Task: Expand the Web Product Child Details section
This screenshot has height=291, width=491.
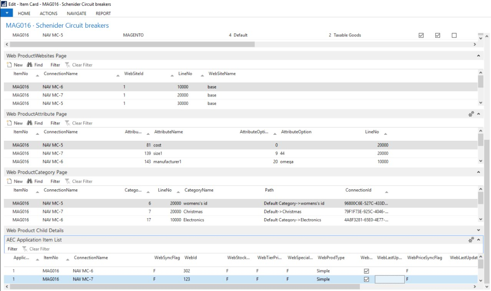Action: click(x=479, y=231)
